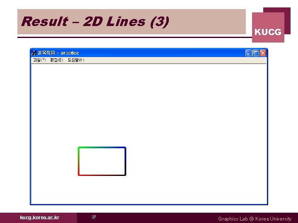Open the 도움말(H) menu
This screenshot has width=298, height=223.
coord(76,60)
